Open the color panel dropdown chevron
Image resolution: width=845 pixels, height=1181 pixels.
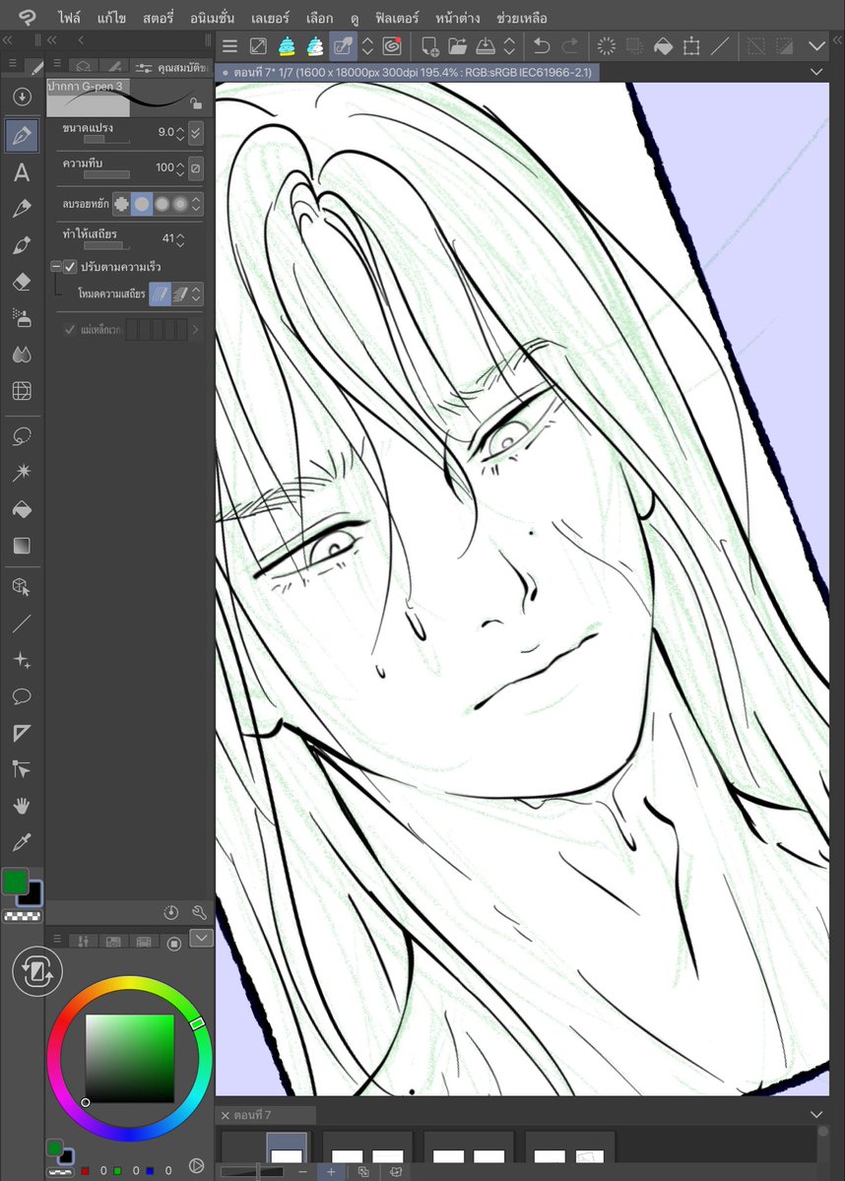point(201,938)
